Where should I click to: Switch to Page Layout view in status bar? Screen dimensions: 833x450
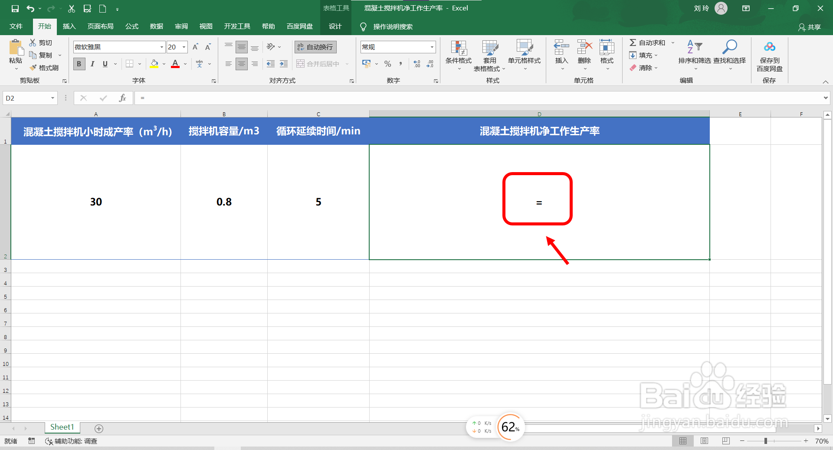point(704,441)
